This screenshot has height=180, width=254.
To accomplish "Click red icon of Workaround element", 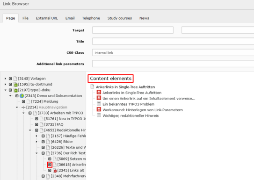I will [x=99, y=109].
